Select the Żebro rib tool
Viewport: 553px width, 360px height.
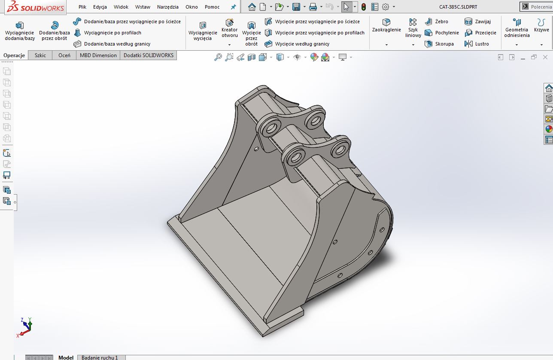[436, 21]
